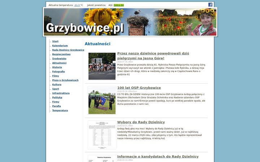Open the Środowisko section

coord(59,59)
